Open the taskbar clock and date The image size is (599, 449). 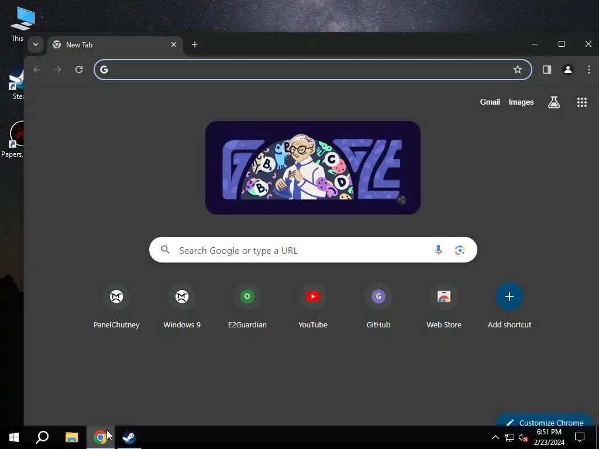pyautogui.click(x=549, y=437)
